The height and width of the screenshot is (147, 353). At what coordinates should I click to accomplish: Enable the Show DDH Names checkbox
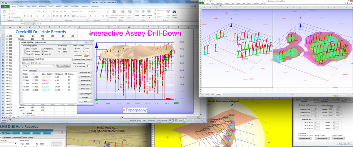25,54
